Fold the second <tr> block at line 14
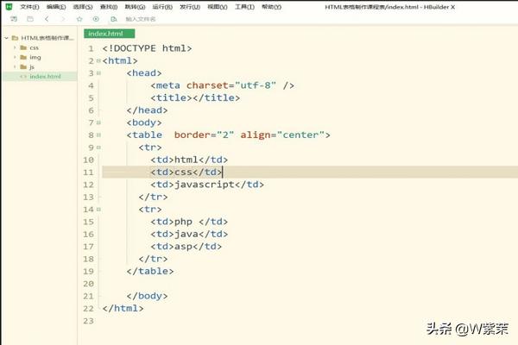 tap(99, 210)
